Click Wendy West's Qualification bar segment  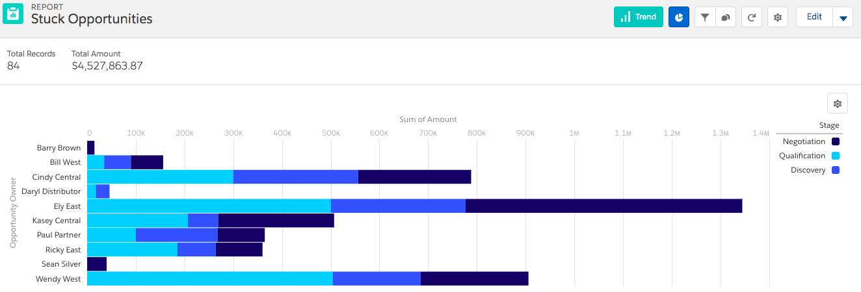click(209, 279)
